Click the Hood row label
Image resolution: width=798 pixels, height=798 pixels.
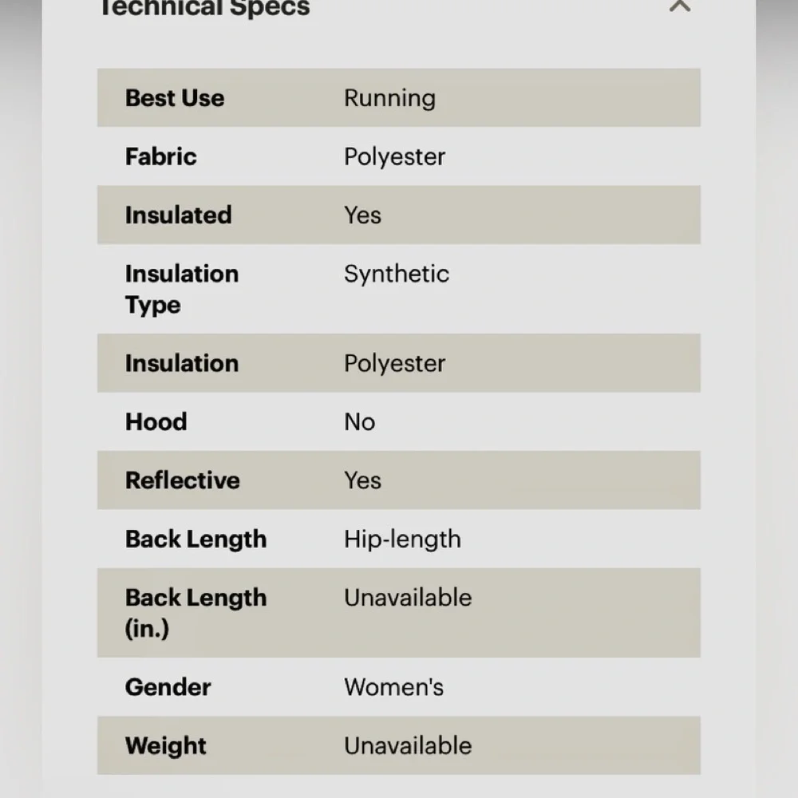pos(156,422)
